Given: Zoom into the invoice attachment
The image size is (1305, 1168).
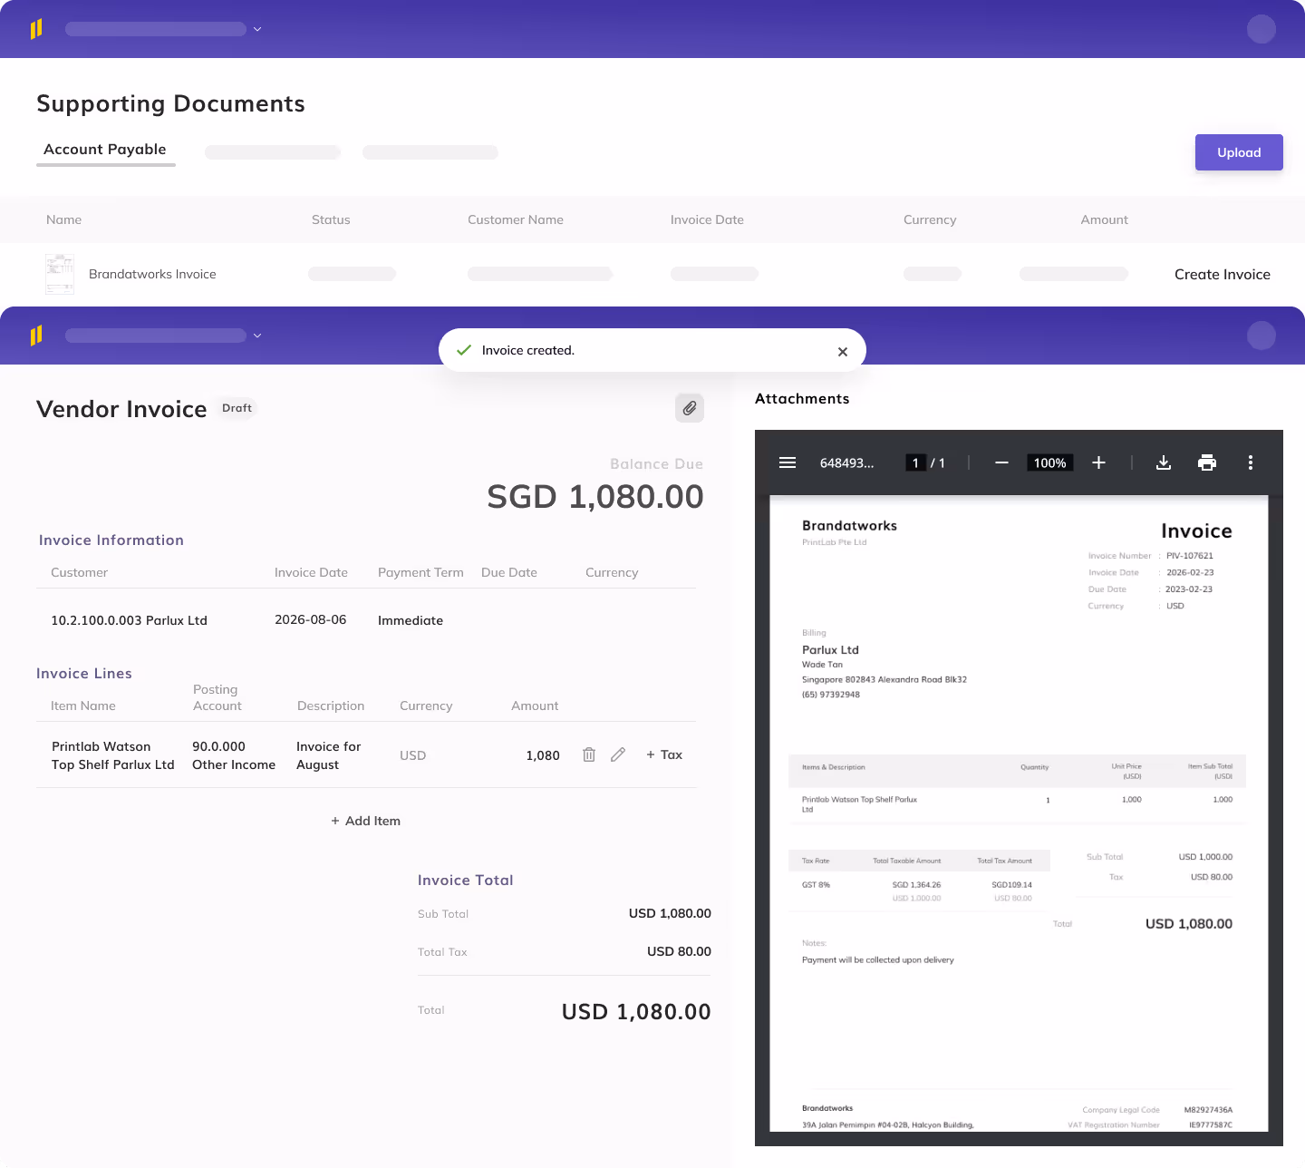Looking at the screenshot, I should tap(1098, 462).
